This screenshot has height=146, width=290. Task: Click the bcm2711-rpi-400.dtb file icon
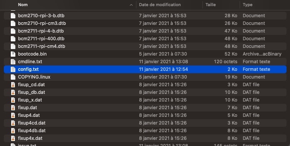coord(13,39)
